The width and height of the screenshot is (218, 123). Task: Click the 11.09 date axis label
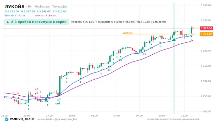[x=184, y=116]
